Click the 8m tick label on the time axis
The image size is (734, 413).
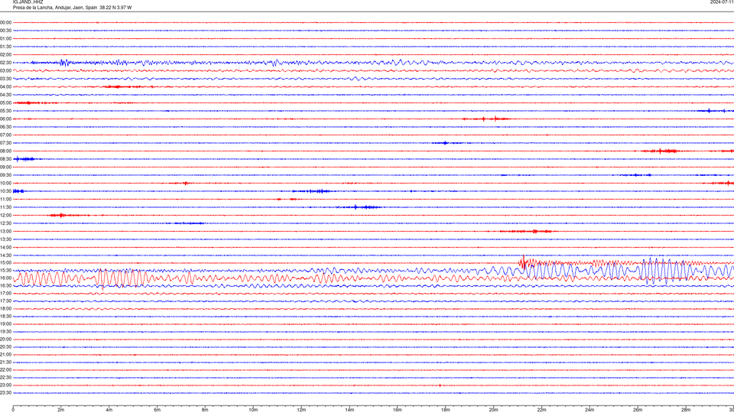pos(205,410)
